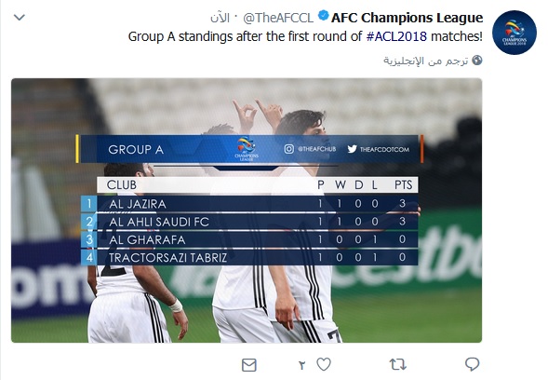Click the AFC Champions League profile avatar
The height and width of the screenshot is (380, 548).
point(515,33)
